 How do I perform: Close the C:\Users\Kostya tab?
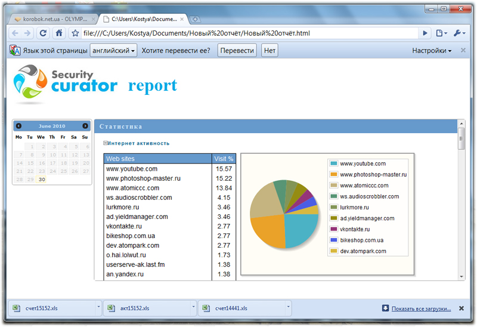182,19
